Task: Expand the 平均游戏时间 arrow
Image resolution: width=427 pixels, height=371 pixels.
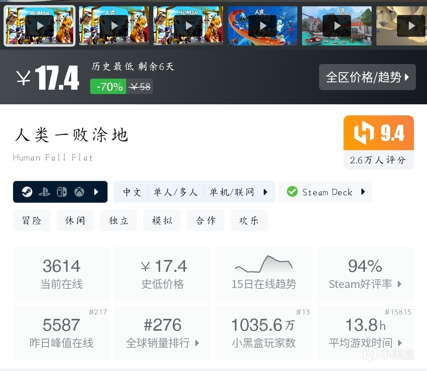Action: point(399,343)
